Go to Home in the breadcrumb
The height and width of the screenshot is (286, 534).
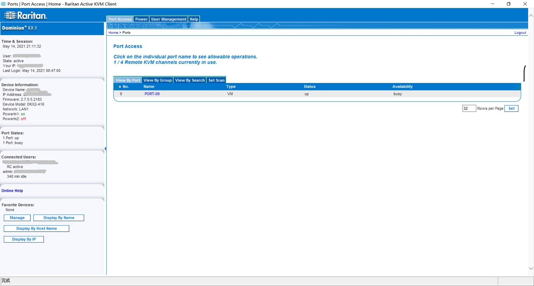113,33
